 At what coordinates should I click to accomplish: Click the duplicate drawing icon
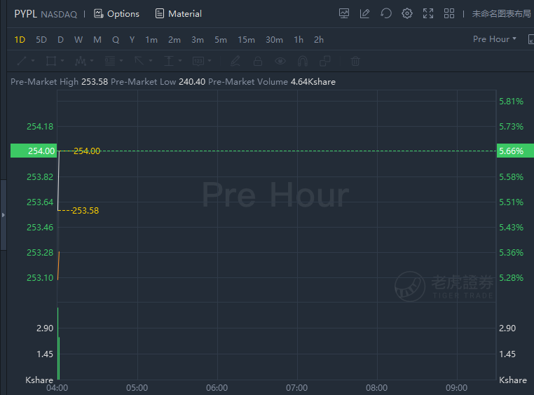pos(325,61)
